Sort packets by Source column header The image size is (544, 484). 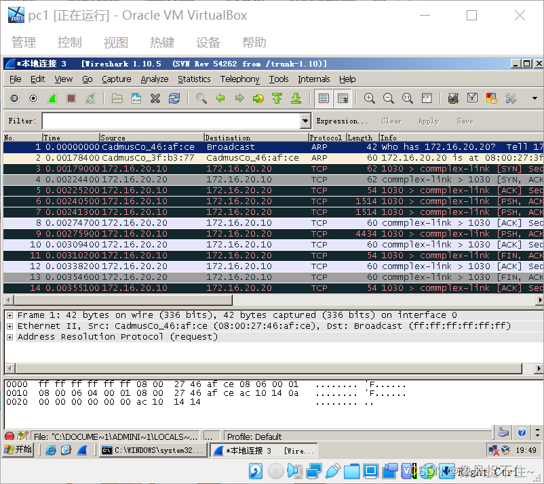click(152, 138)
